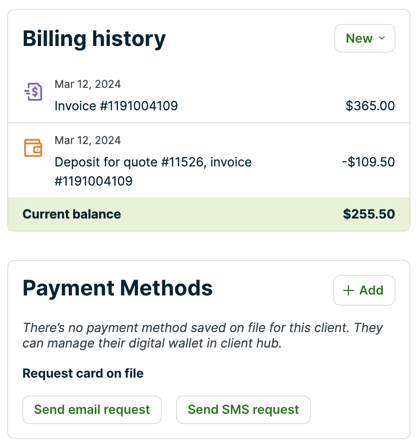Open Invoice #1191004109 entry
Viewport: 419px width, 446px height.
pyautogui.click(x=116, y=106)
